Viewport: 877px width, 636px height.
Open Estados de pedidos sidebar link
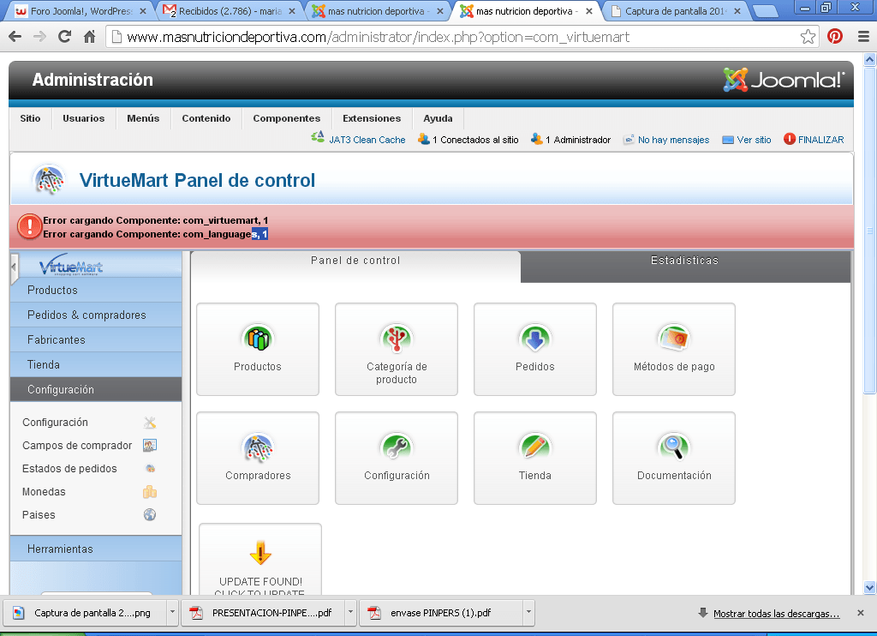tap(69, 469)
